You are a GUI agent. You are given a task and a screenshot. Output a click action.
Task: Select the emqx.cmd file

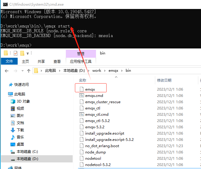click(94, 96)
